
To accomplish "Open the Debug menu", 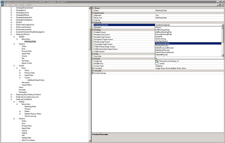I will 22,5.
